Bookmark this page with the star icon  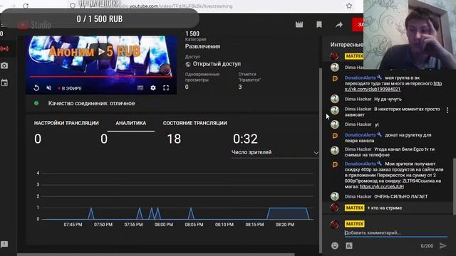349,6
